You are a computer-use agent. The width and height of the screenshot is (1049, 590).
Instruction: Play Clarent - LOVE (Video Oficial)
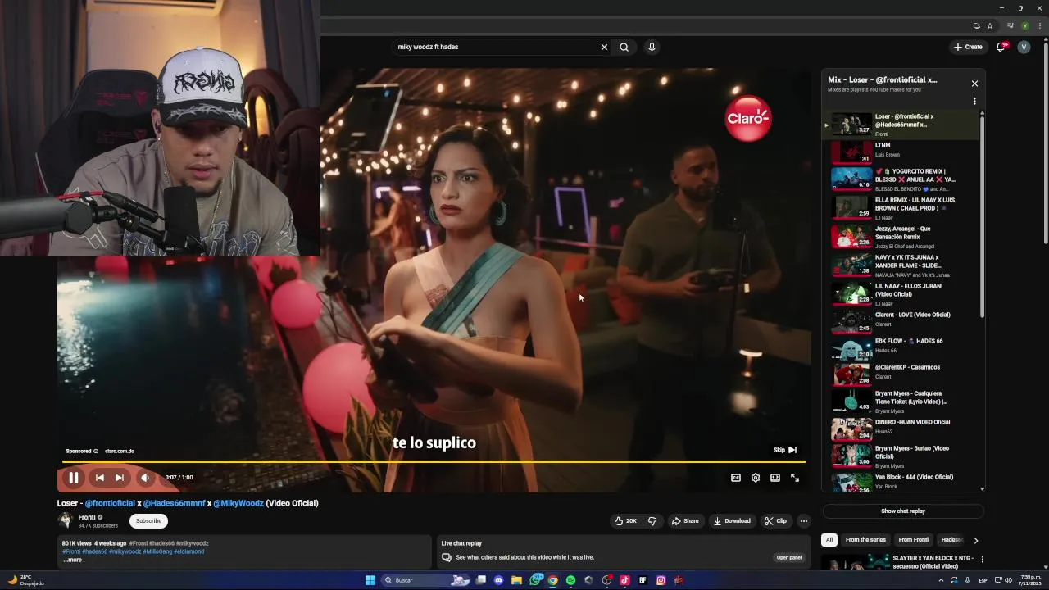tap(901, 320)
